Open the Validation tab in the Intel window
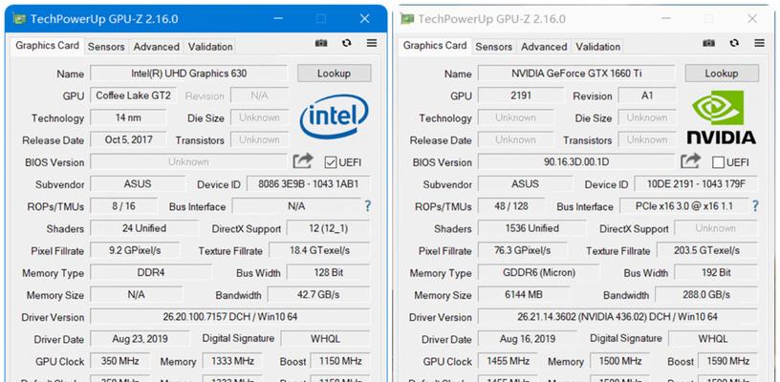This screenshot has height=382, width=780. [210, 47]
